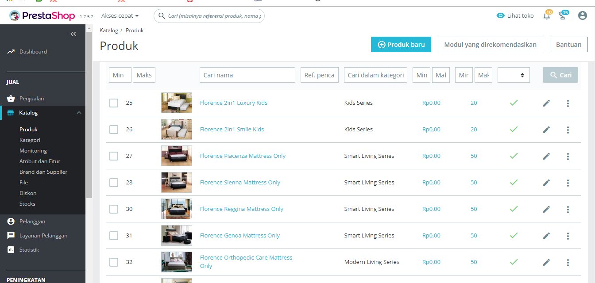Toggle active status checkmark for product 26
The image size is (595, 283).
pyautogui.click(x=514, y=129)
